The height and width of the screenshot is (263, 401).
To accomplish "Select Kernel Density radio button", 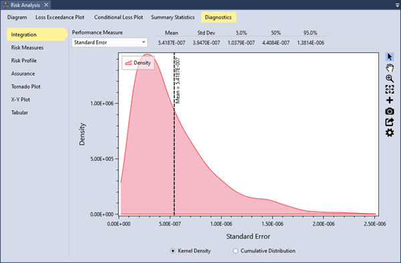I will pyautogui.click(x=173, y=251).
